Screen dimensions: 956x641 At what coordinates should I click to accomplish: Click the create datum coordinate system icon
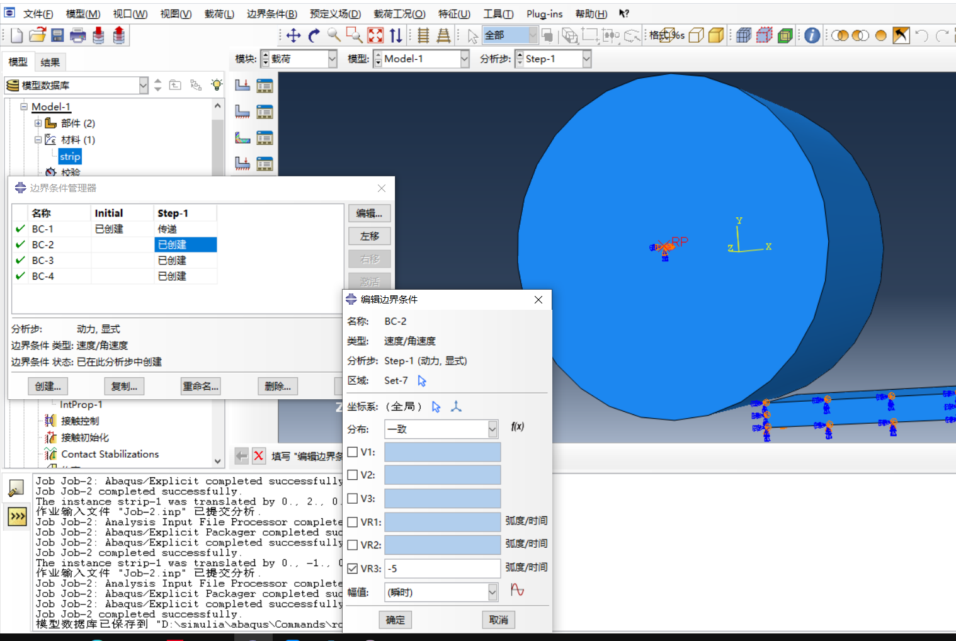[457, 407]
